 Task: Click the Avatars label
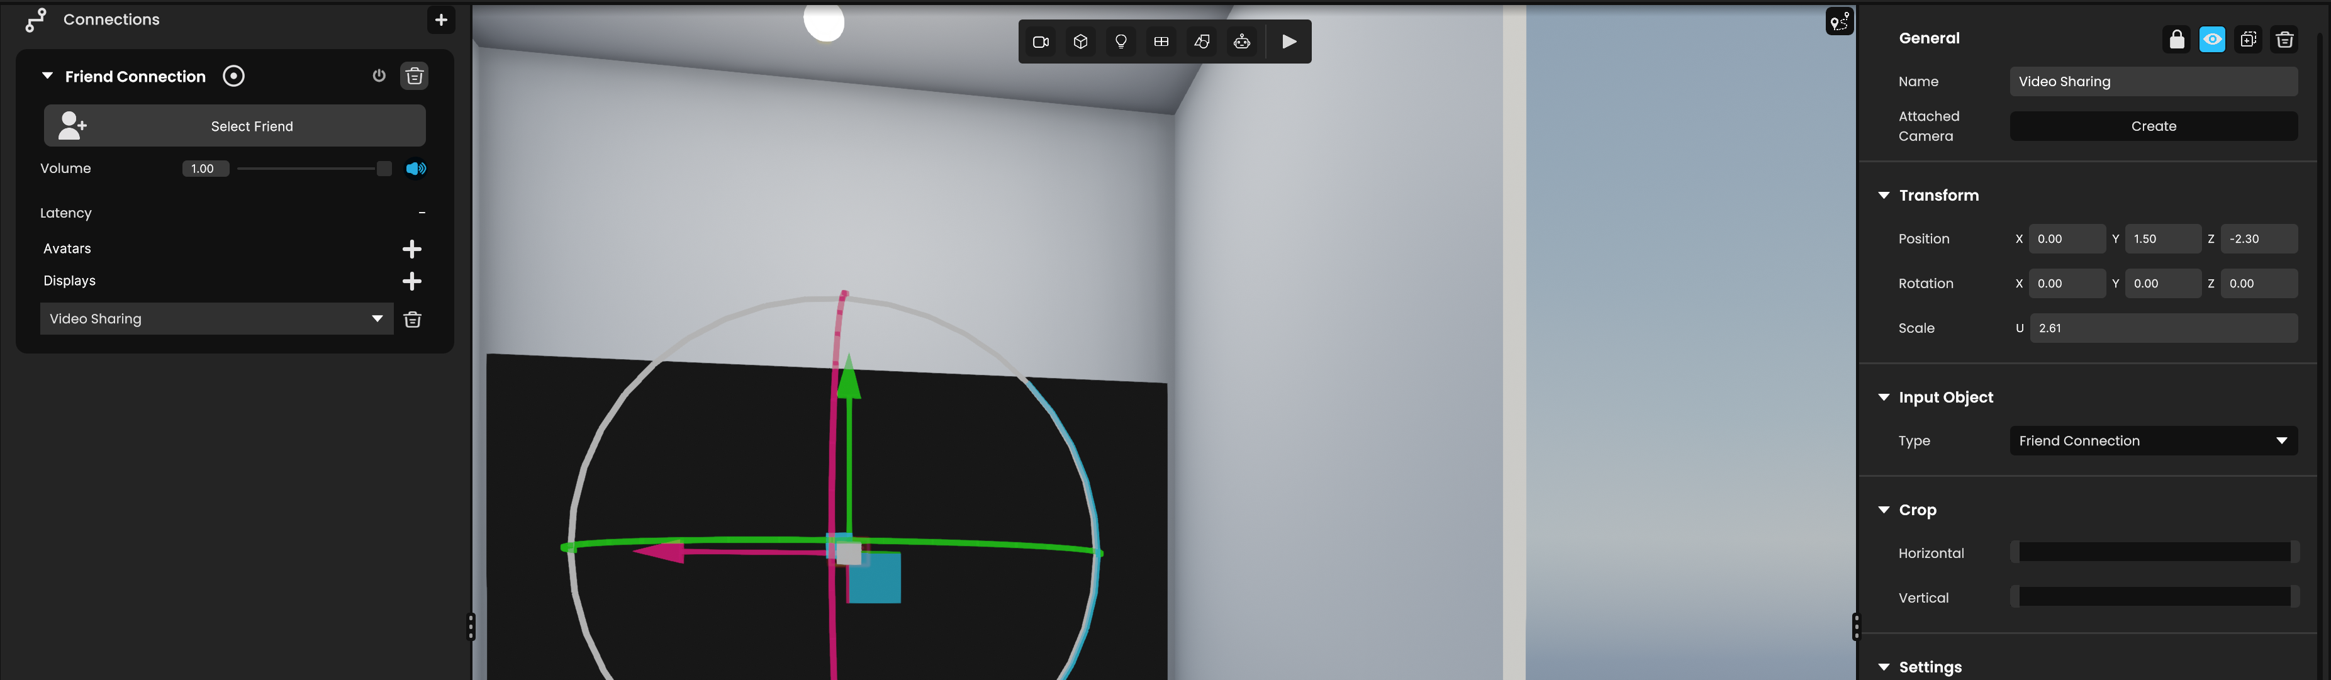[67, 248]
